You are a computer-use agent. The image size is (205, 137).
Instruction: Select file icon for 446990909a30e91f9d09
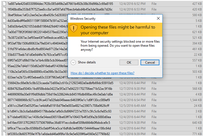click(x=4, y=94)
